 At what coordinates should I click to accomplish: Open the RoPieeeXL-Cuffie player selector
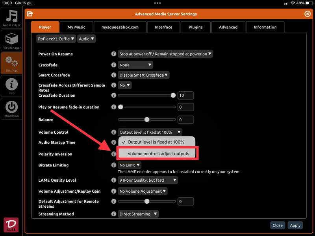[56, 39]
